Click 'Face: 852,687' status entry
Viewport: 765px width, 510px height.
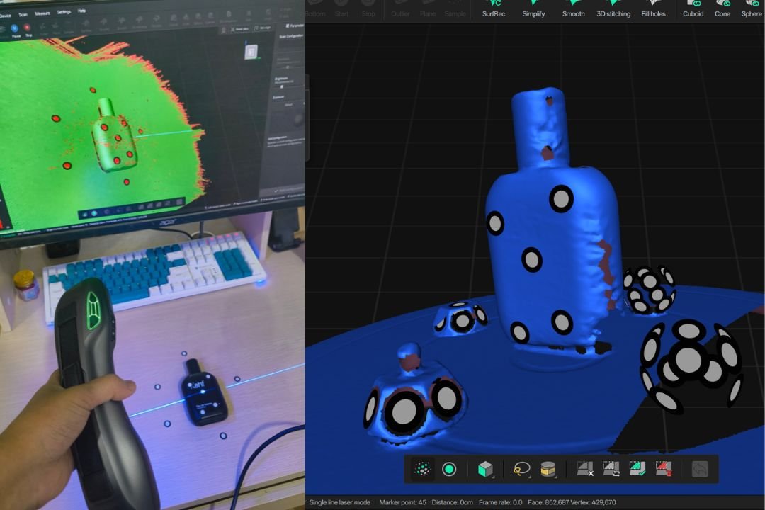548,502
